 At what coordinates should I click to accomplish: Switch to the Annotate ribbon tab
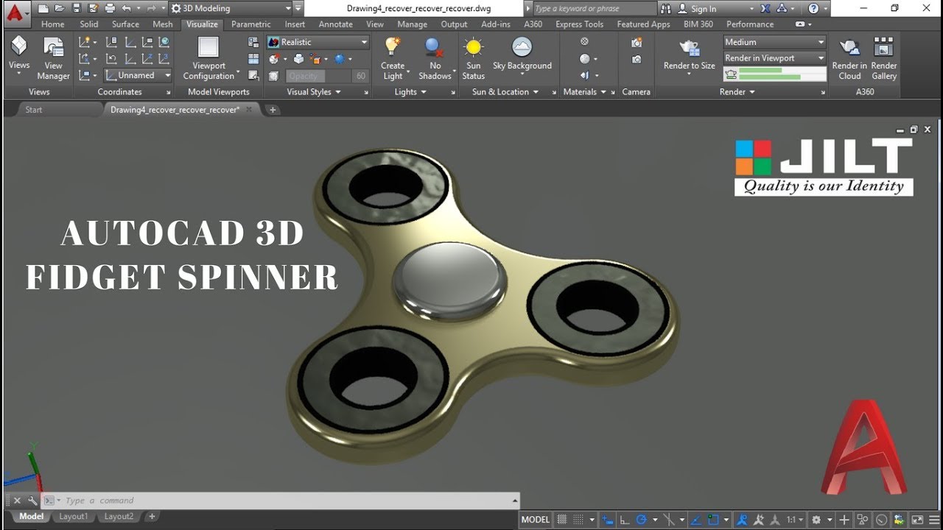point(335,24)
